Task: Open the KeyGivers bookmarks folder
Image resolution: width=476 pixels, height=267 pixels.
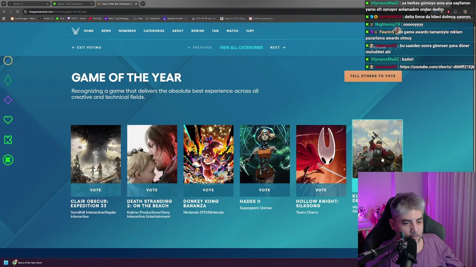Action: (153, 18)
